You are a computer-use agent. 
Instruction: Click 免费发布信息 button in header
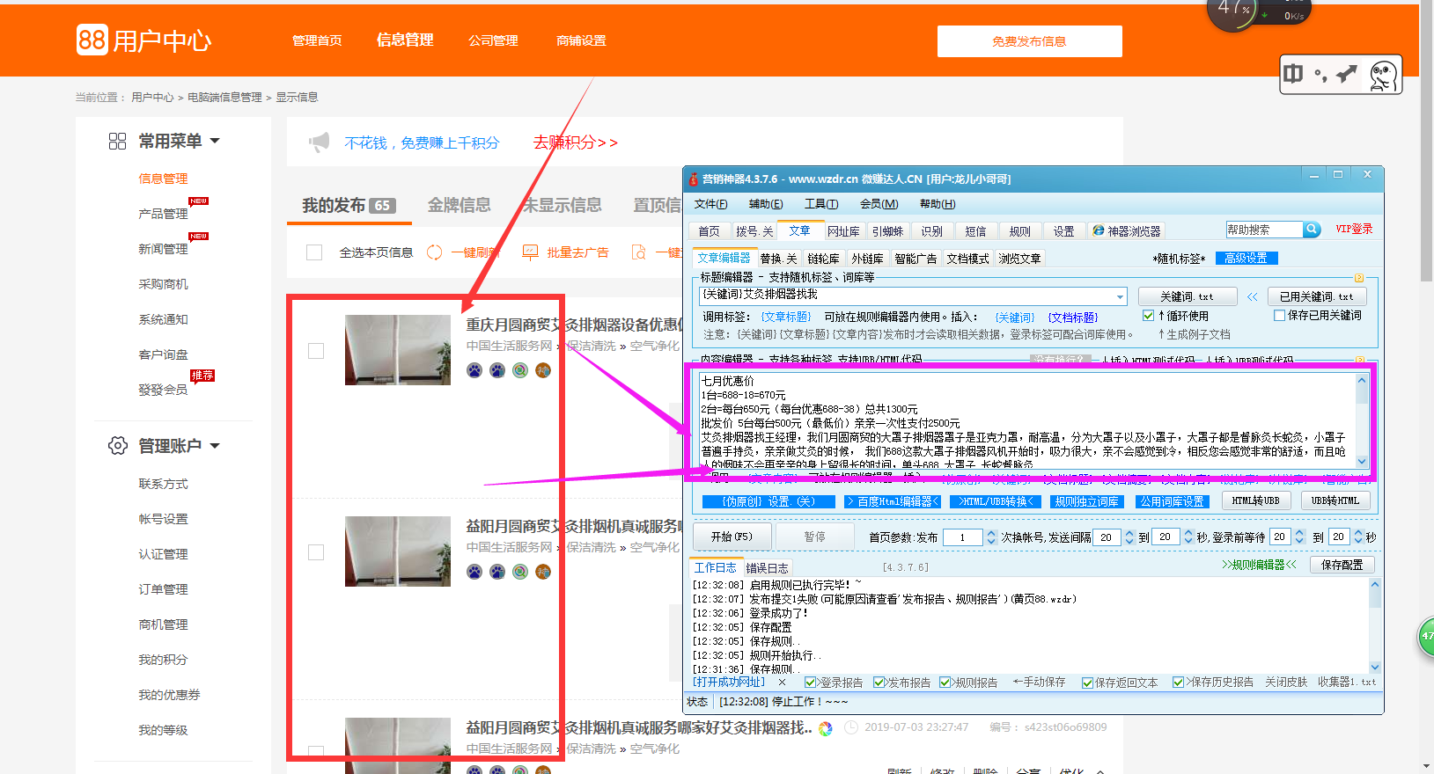coord(1029,41)
